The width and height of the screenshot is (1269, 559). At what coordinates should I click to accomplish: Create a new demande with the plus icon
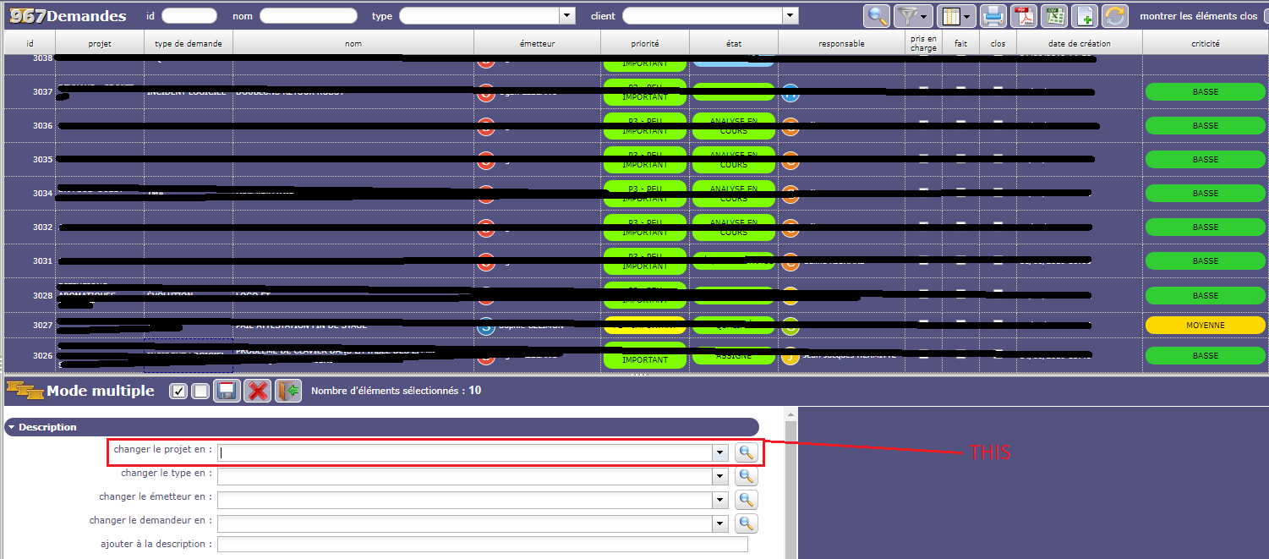click(x=1086, y=16)
